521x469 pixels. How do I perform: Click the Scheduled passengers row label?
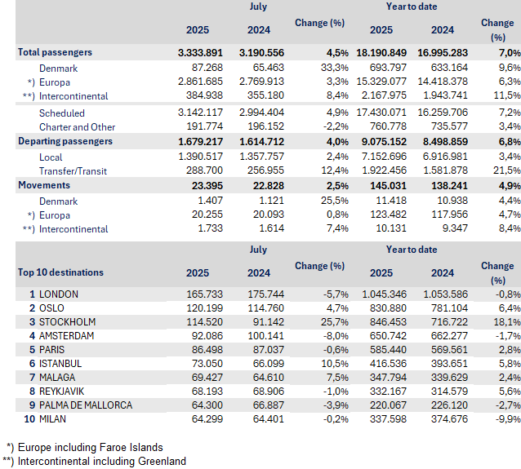tap(62, 113)
